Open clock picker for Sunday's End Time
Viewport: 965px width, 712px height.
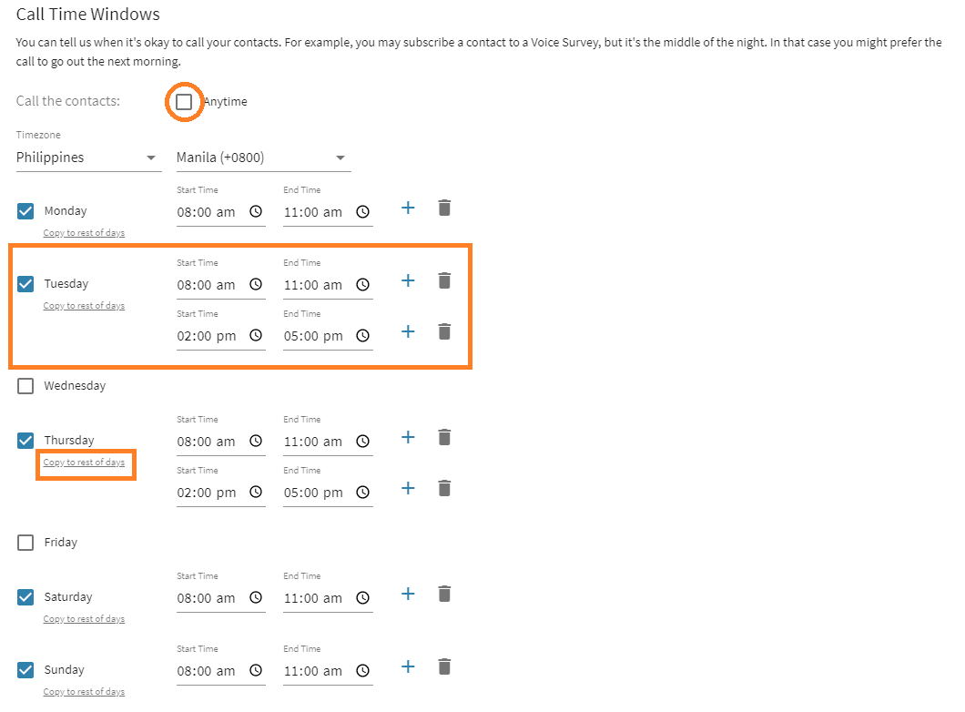point(362,671)
